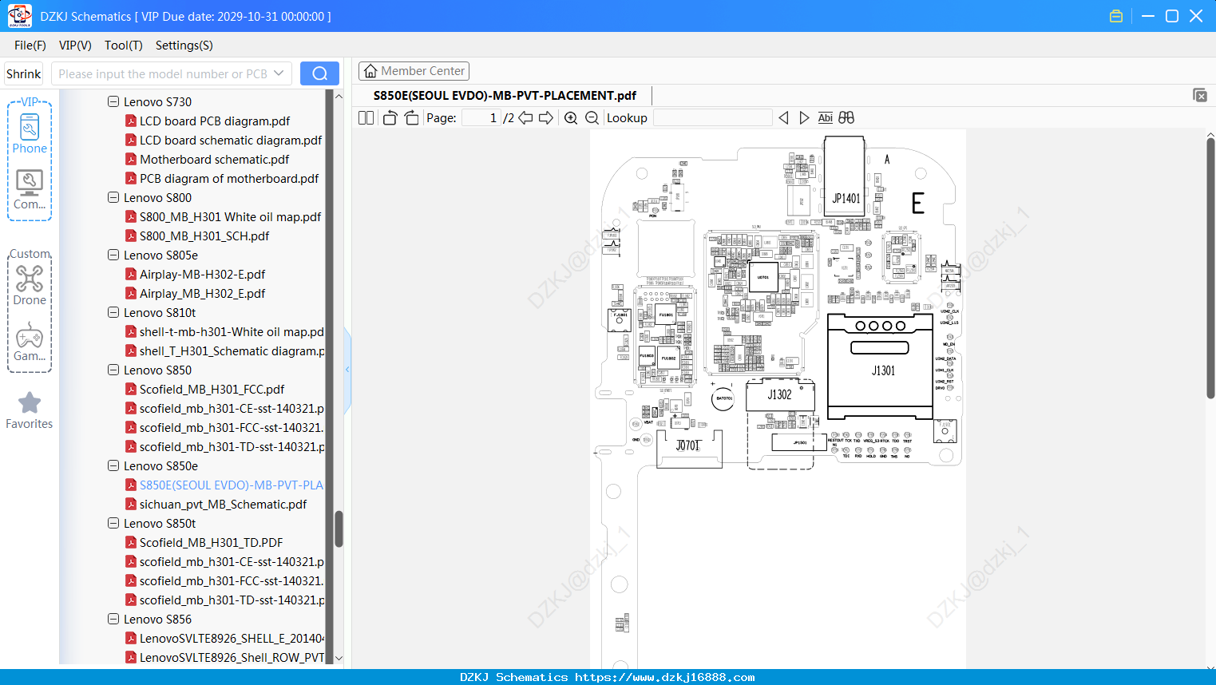Zoom out of the PDF

coord(592,118)
